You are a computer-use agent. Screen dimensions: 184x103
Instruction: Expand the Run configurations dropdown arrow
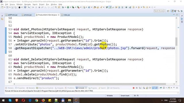pos(70,7)
